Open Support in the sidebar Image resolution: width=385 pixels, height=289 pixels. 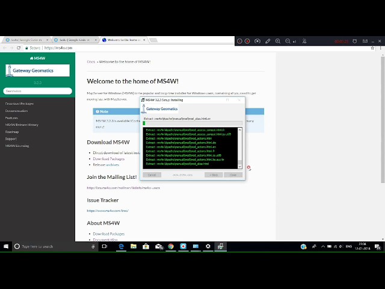point(11,139)
